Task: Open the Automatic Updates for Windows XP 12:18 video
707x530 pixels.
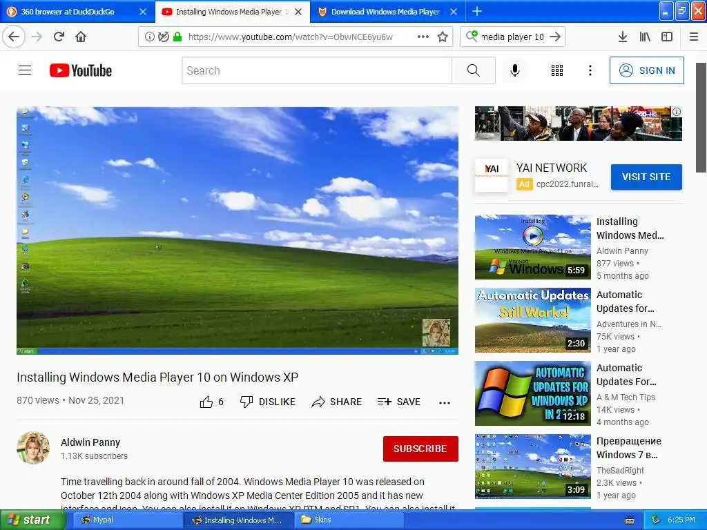Action: [532, 393]
